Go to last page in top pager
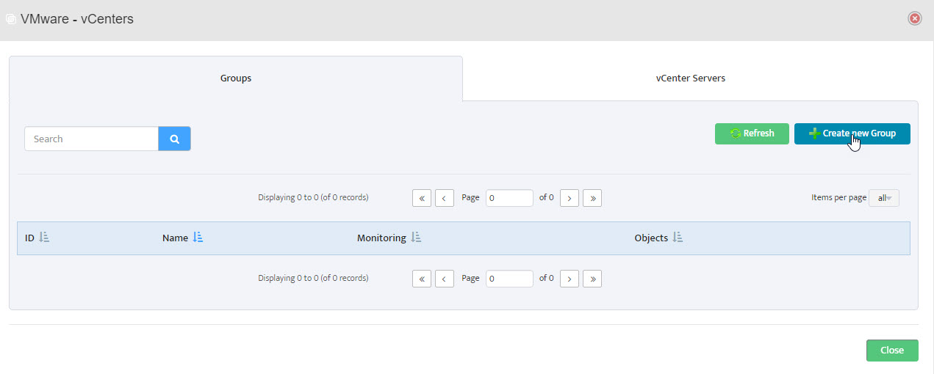The image size is (934, 374). pyautogui.click(x=592, y=198)
